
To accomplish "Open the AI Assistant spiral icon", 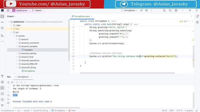I will point(197,22).
